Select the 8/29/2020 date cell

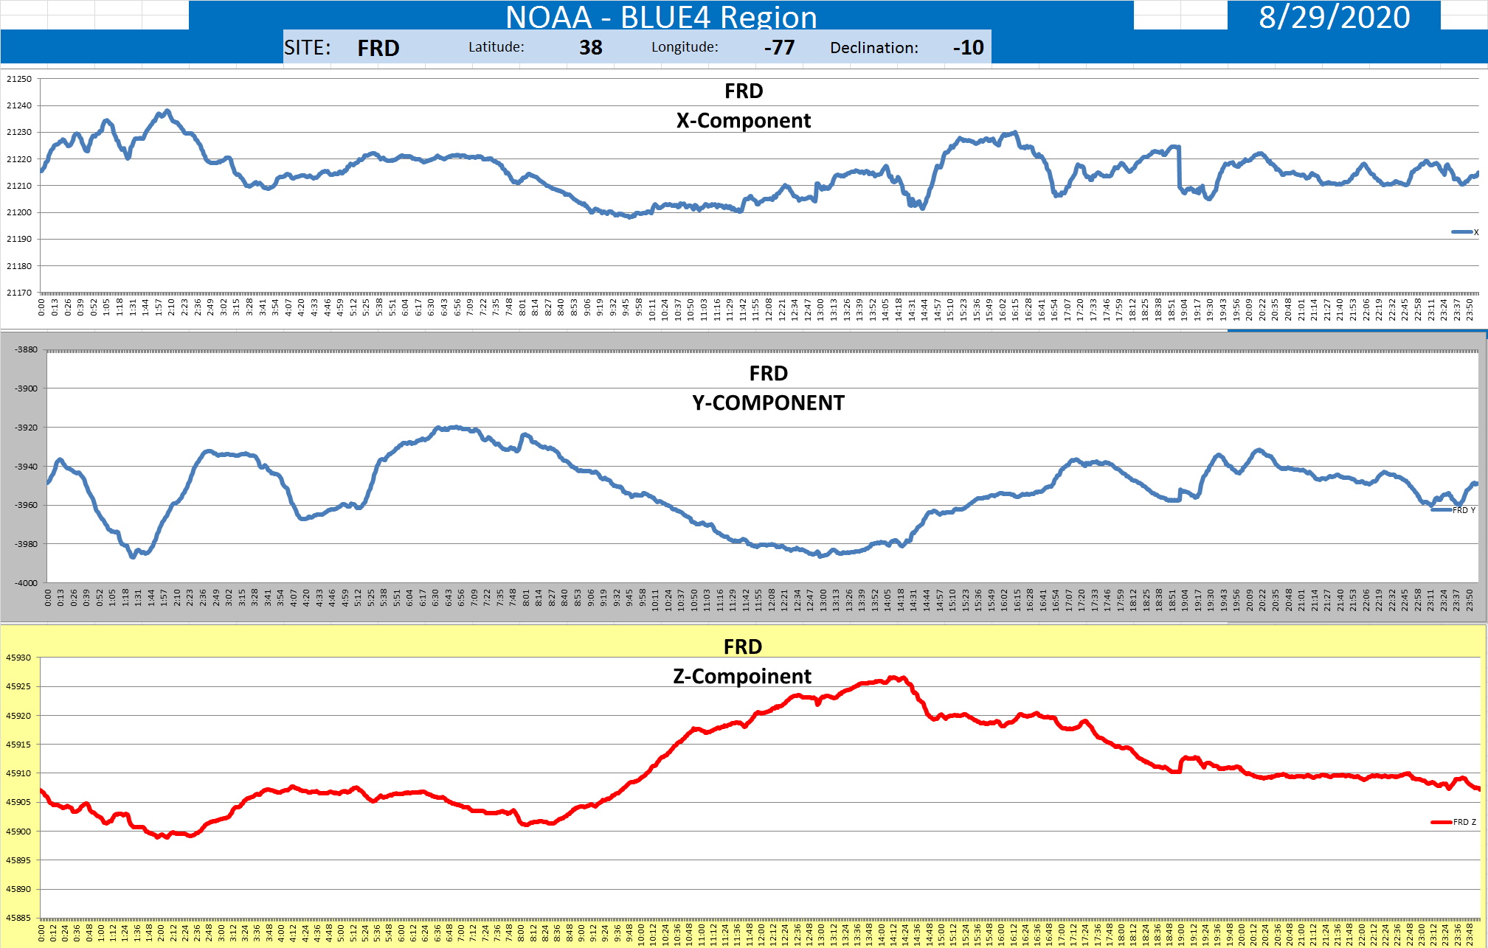pos(1333,16)
